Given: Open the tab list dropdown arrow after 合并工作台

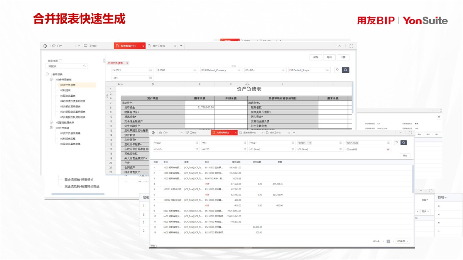Looking at the screenshot, I should pyautogui.click(x=181, y=46).
